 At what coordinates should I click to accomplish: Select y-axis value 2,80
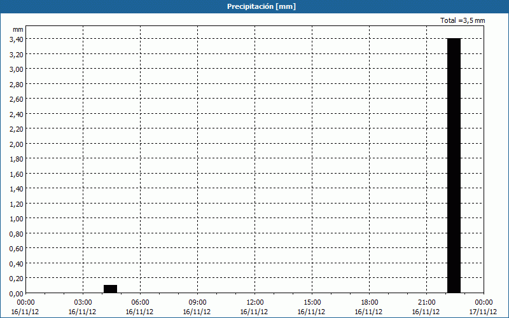tap(17, 85)
